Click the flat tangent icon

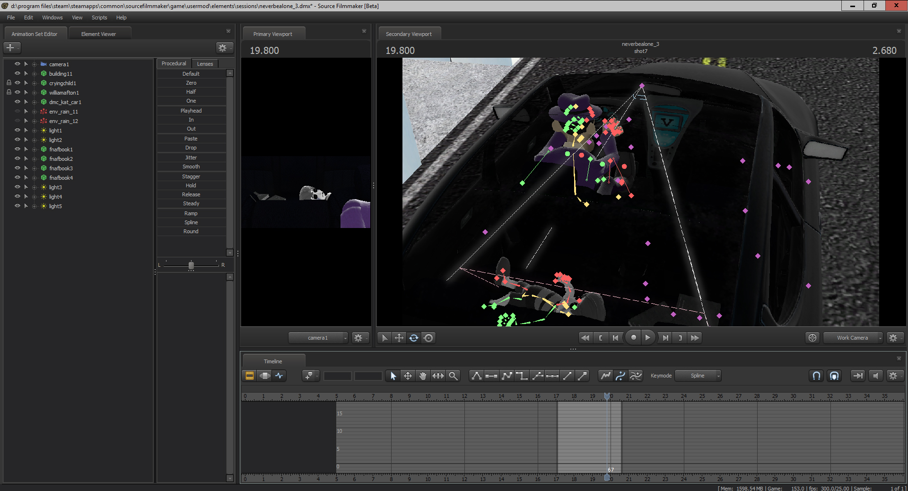coord(491,376)
